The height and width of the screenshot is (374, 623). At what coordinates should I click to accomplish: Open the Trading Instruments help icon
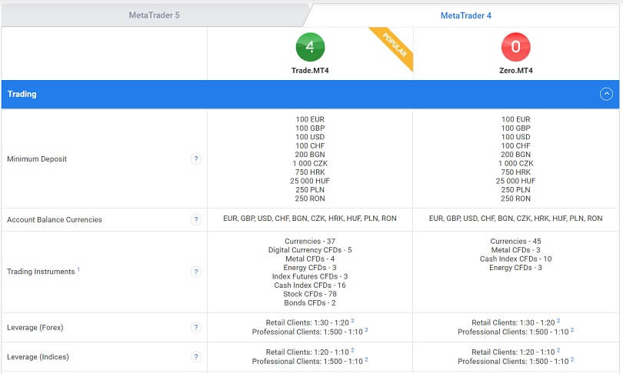195,272
